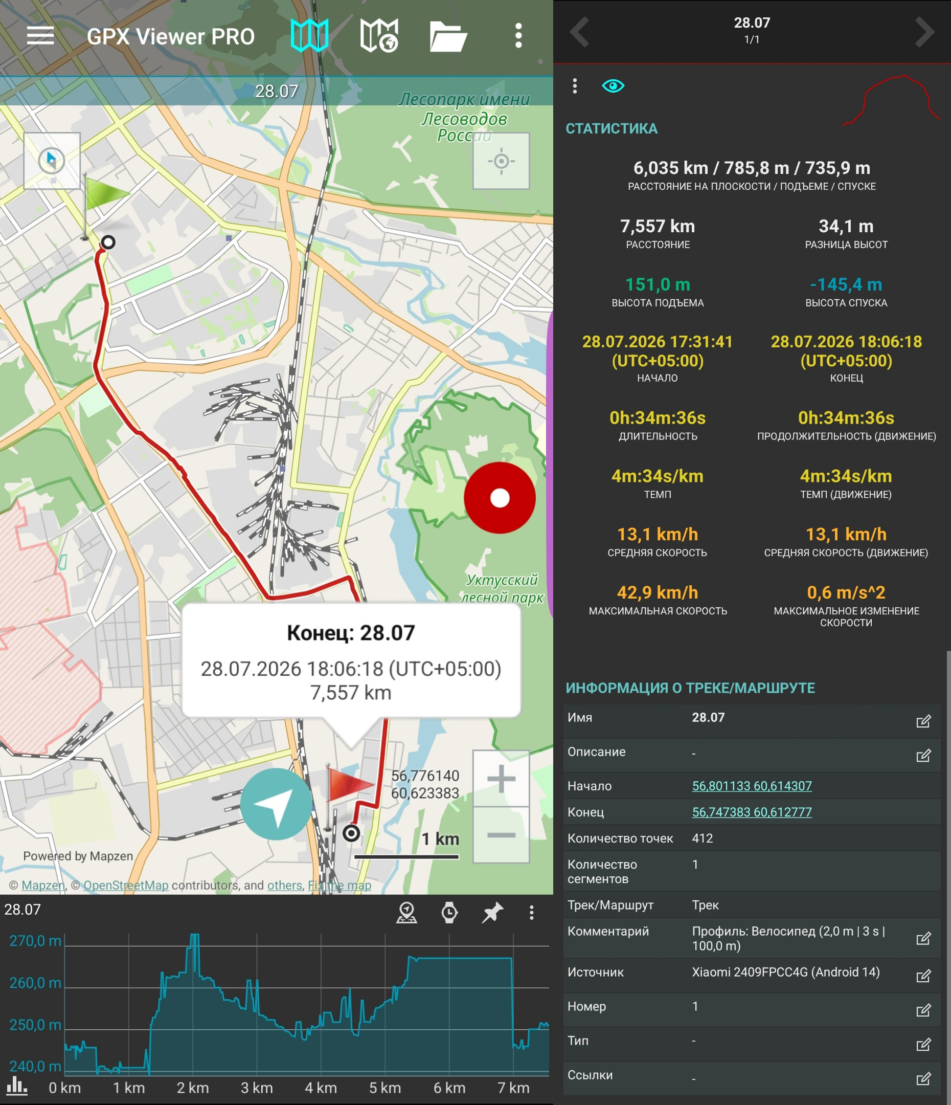Switch chart to time axis

coord(449,913)
